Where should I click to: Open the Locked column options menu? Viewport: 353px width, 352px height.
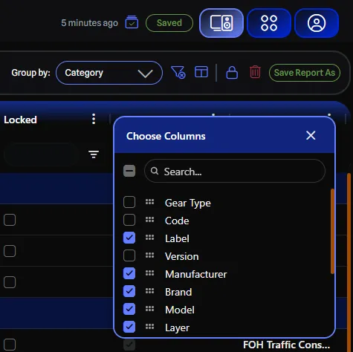pos(94,119)
